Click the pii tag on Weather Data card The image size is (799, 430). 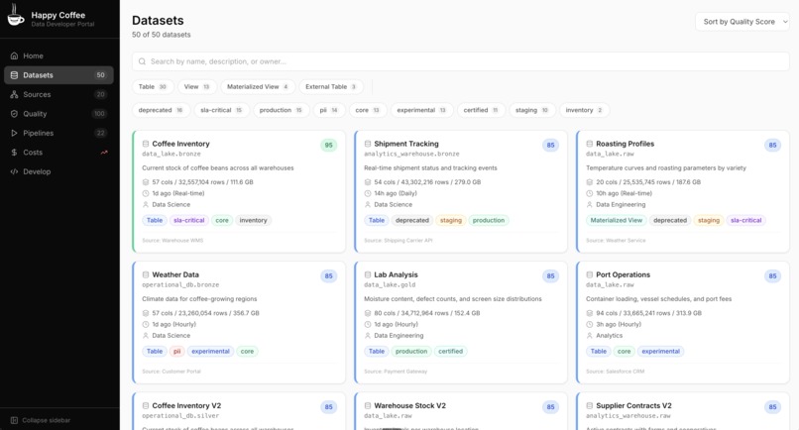(x=176, y=351)
